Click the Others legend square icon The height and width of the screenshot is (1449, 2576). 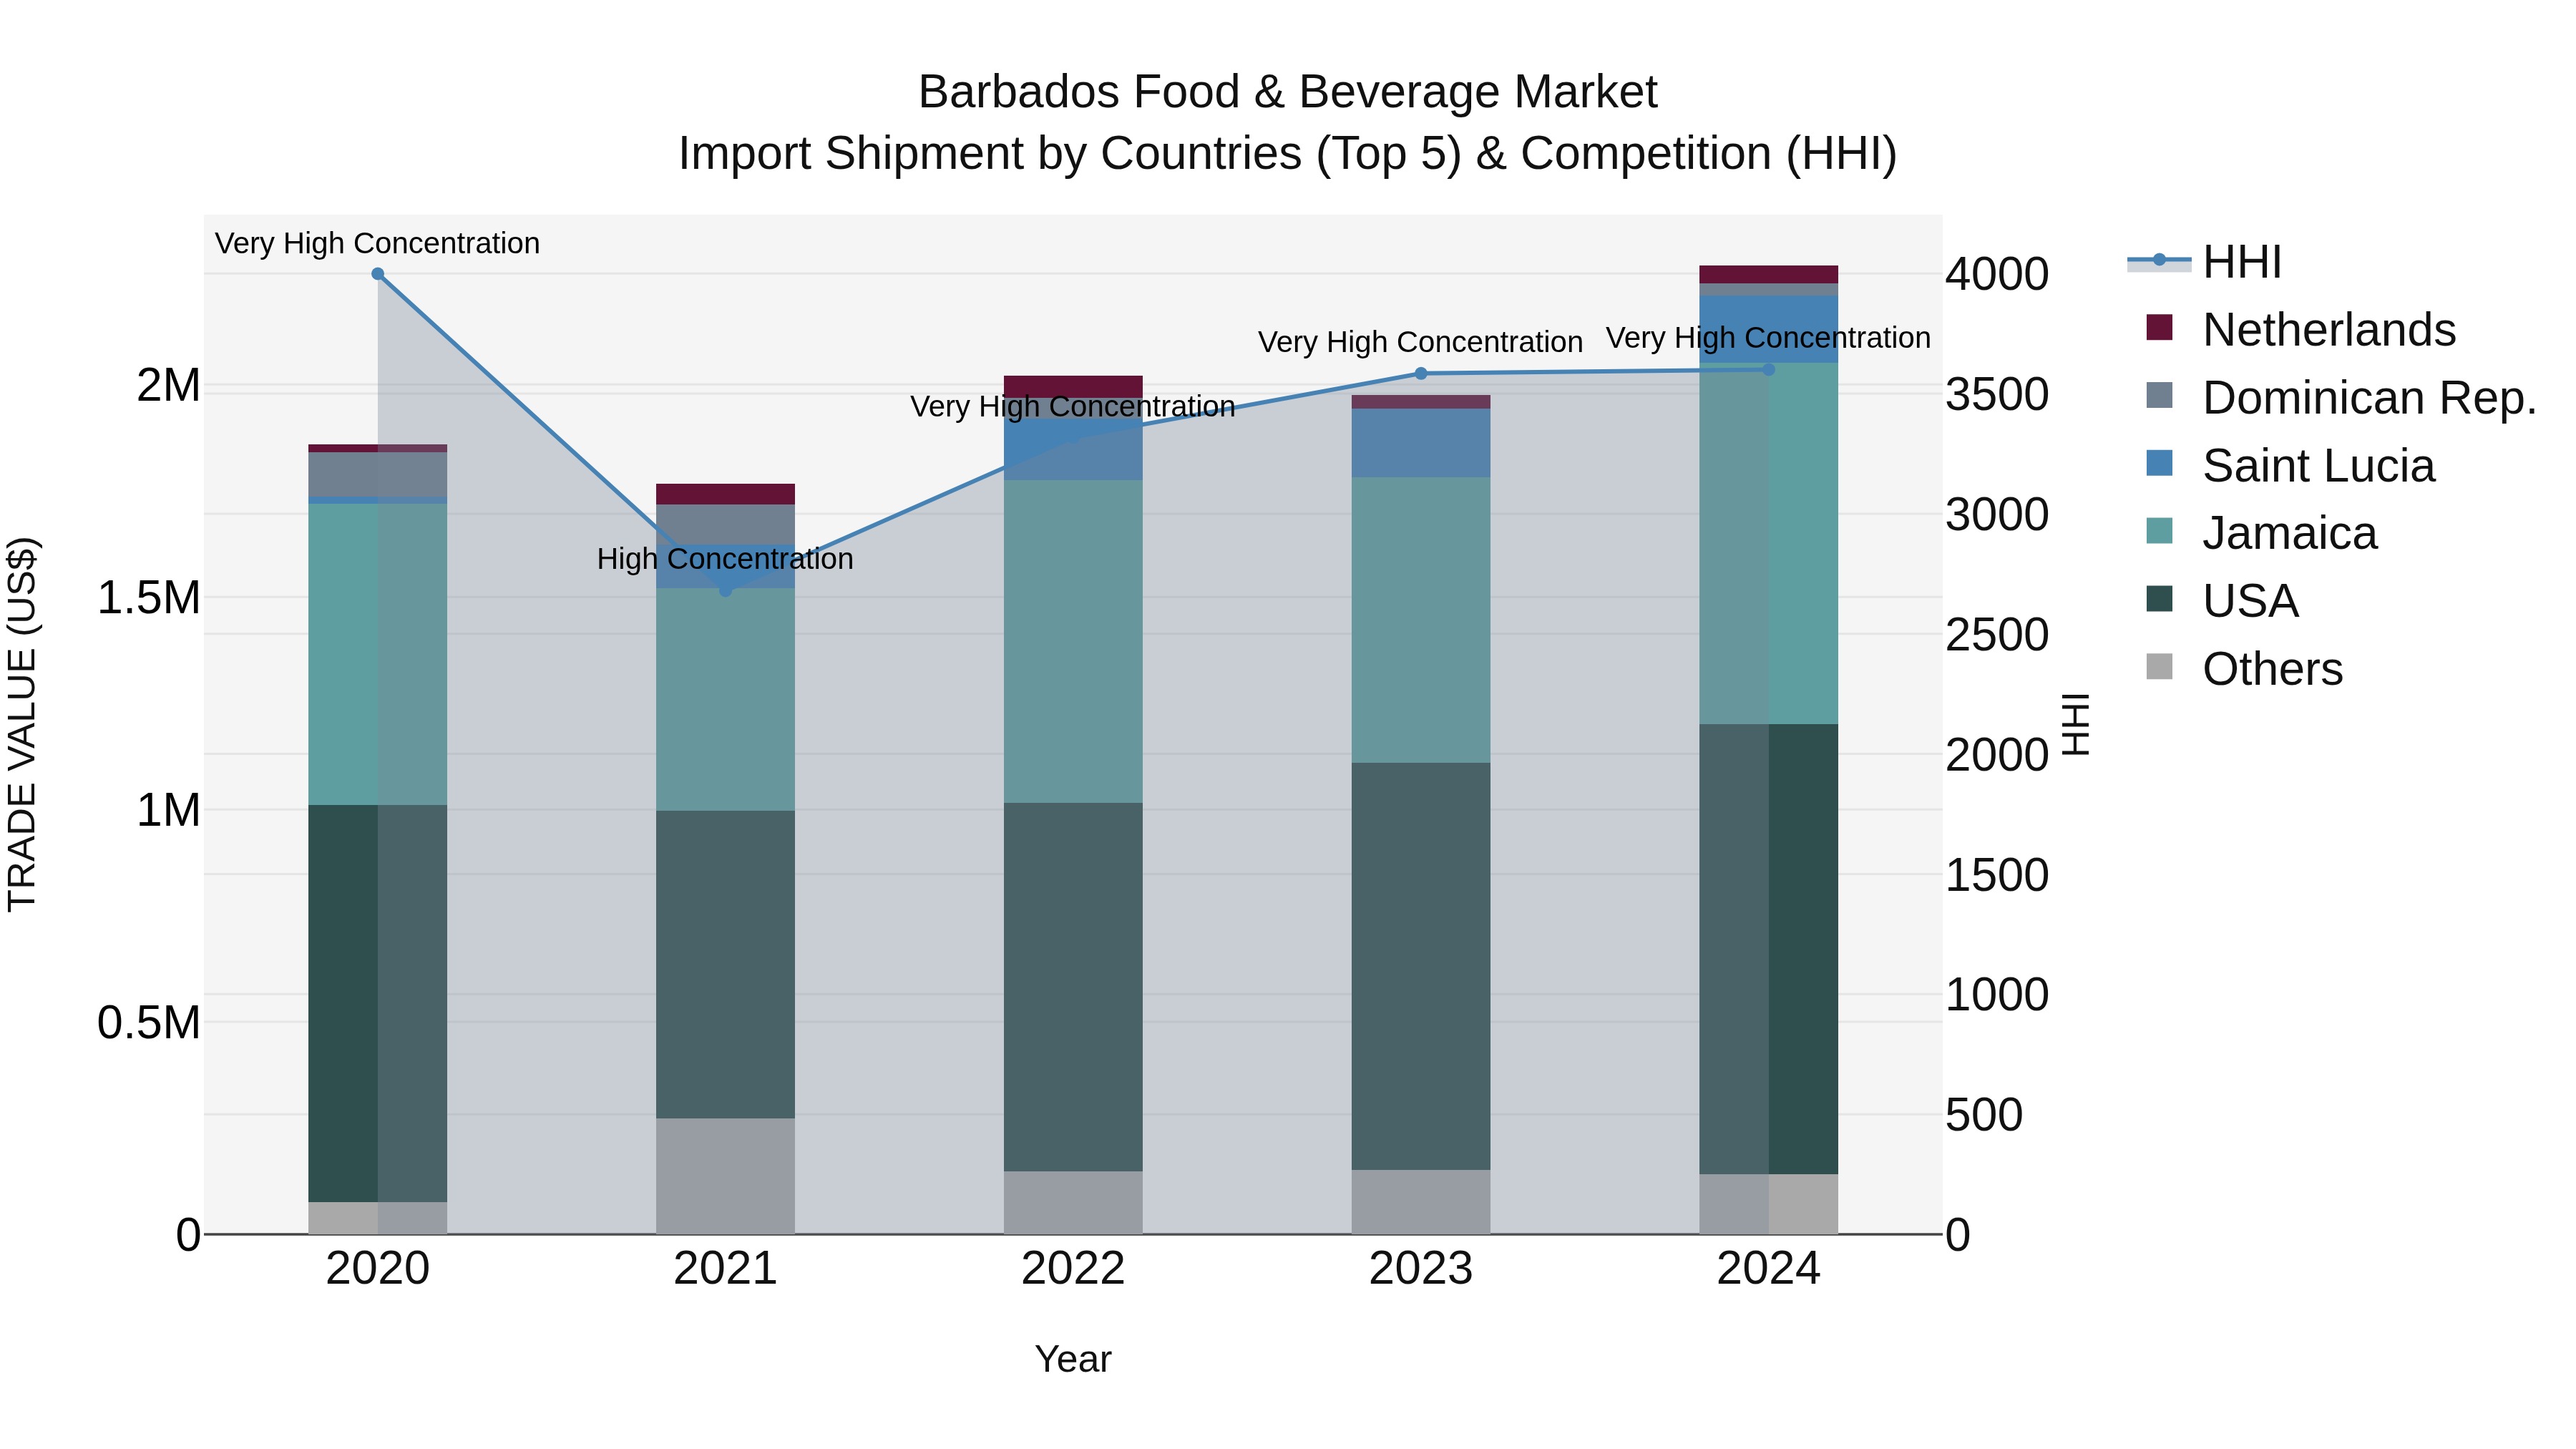[x=2159, y=667]
